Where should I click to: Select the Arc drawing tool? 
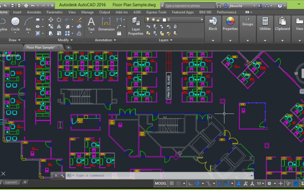click(x=28, y=24)
